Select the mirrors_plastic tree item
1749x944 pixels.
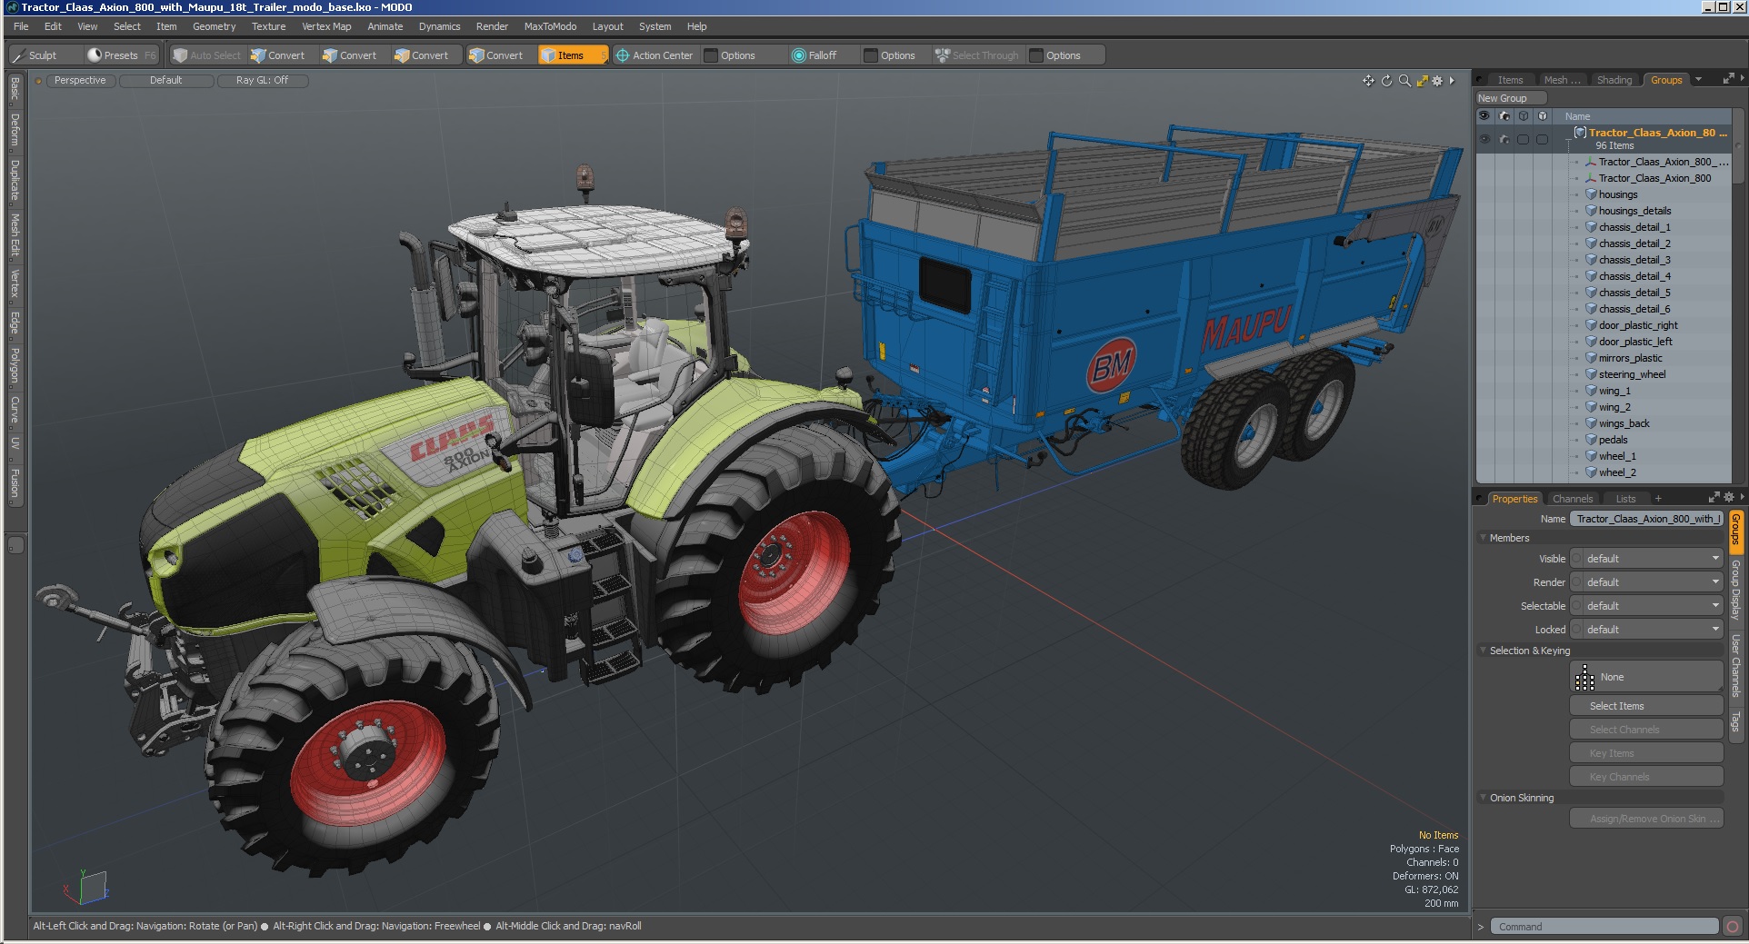(1630, 358)
